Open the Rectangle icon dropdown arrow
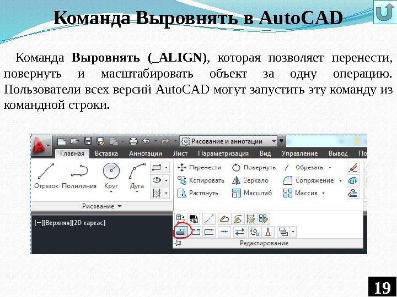Screen dimensions: 397x297 (167, 167)
